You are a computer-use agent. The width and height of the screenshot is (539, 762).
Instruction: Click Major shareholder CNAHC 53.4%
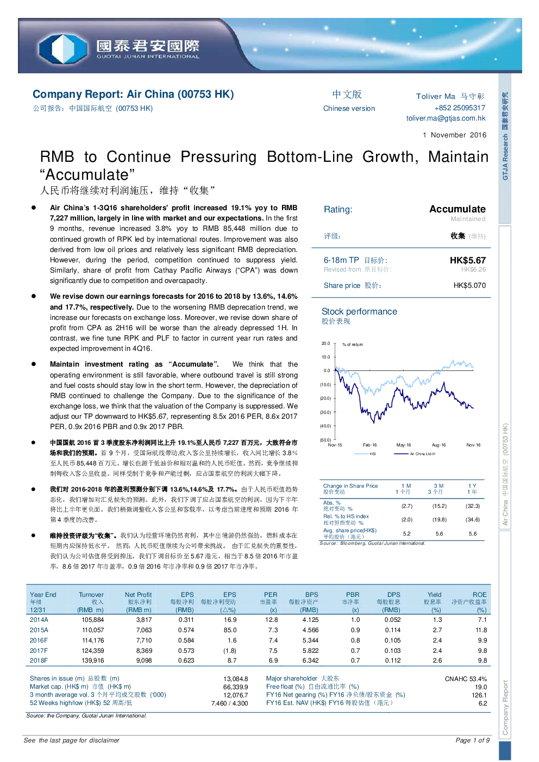(466, 679)
